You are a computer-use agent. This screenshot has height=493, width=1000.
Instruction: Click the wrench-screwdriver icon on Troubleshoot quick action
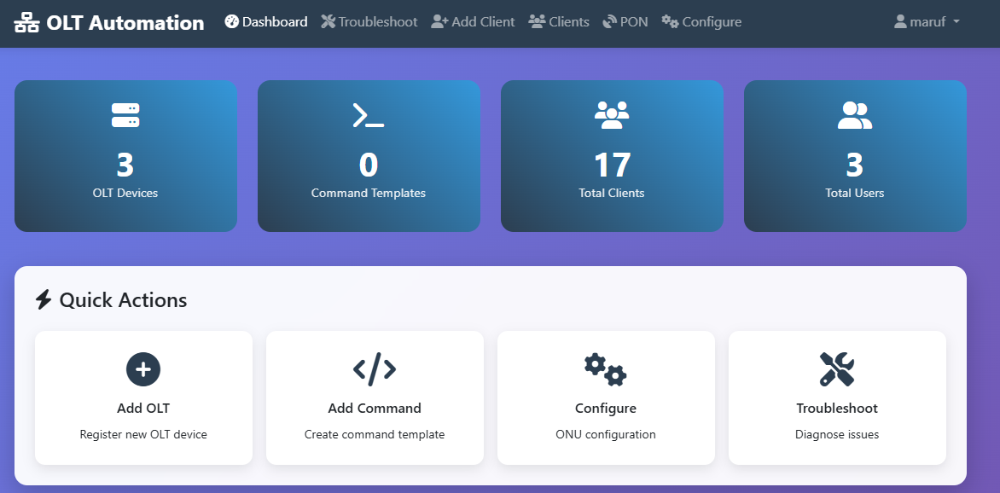[x=837, y=369]
